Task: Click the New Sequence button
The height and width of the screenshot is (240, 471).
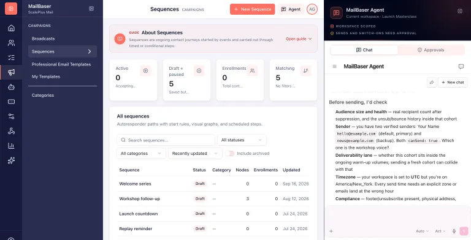Action: pyautogui.click(x=252, y=9)
